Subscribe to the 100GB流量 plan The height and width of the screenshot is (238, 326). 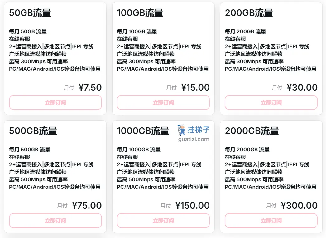[163, 102]
